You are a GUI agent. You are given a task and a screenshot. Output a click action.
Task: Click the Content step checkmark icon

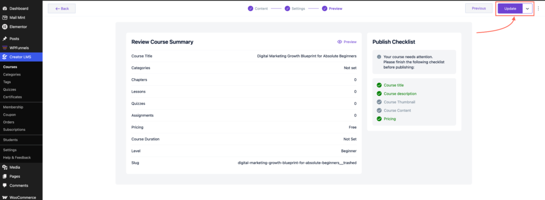tap(250, 9)
